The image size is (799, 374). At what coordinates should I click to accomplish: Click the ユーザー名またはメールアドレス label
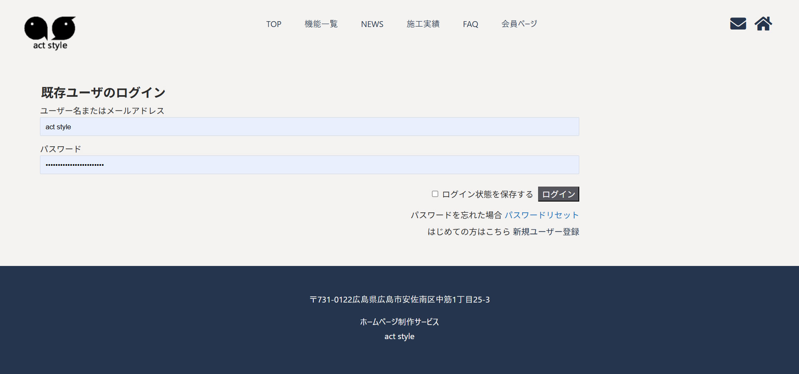pyautogui.click(x=102, y=111)
